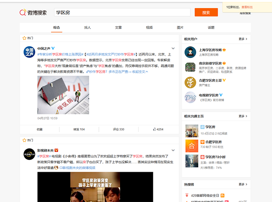Click the yellow V badge on 合肥学区房土哥

tap(224, 80)
